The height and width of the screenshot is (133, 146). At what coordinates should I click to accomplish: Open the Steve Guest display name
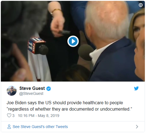(x=32, y=88)
